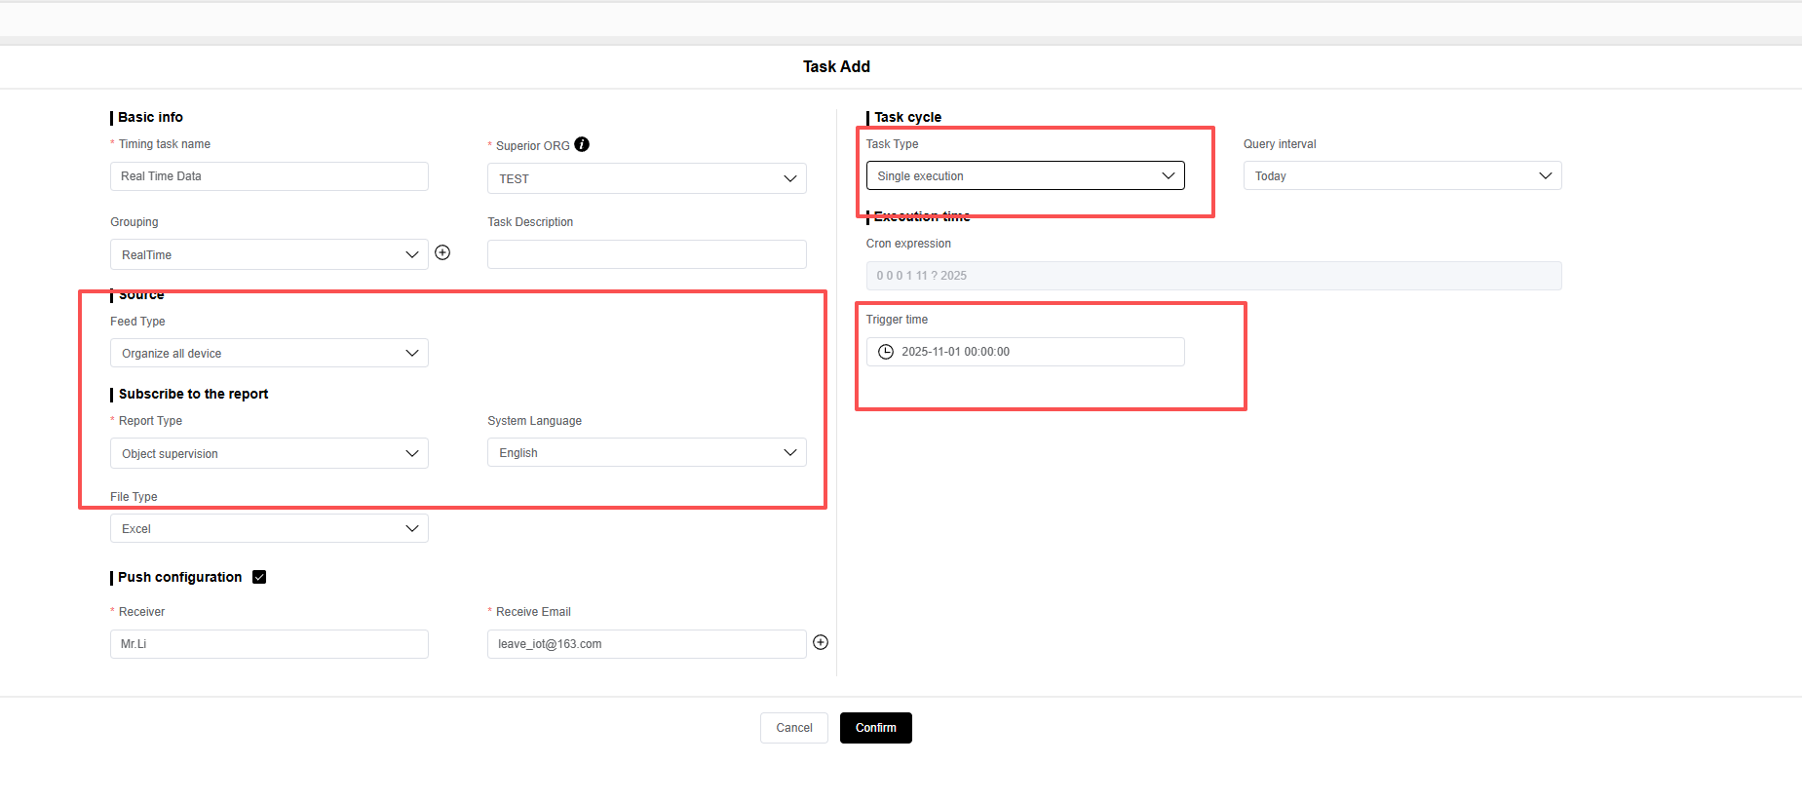
Task: Open the Feed Type dropdown
Action: click(269, 353)
